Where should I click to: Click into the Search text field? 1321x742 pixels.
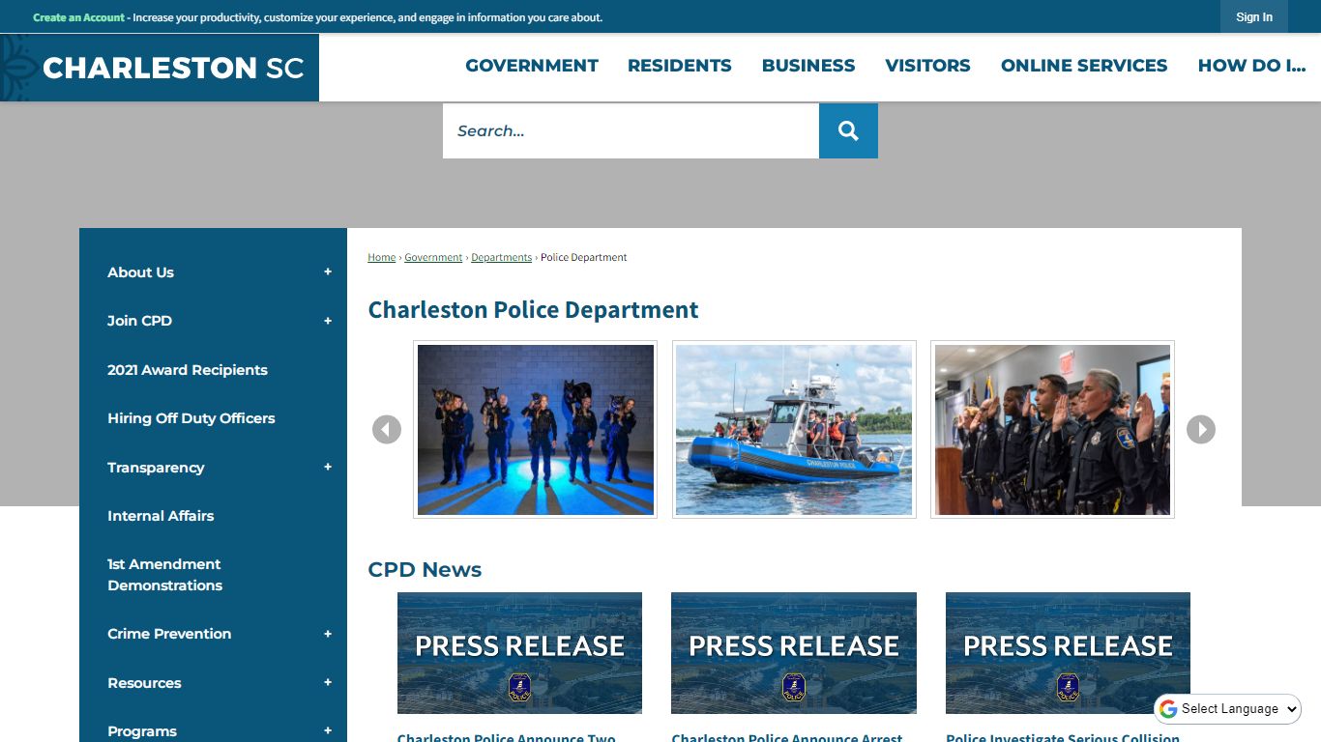tap(631, 130)
